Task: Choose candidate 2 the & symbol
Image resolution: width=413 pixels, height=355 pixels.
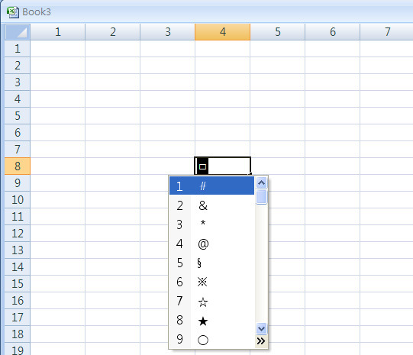Action: click(x=211, y=205)
